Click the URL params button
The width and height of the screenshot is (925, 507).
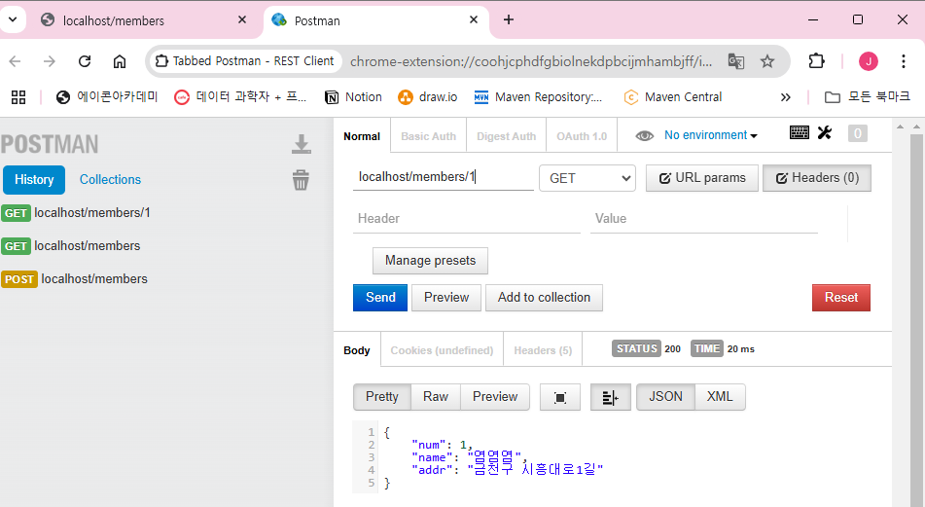point(702,178)
